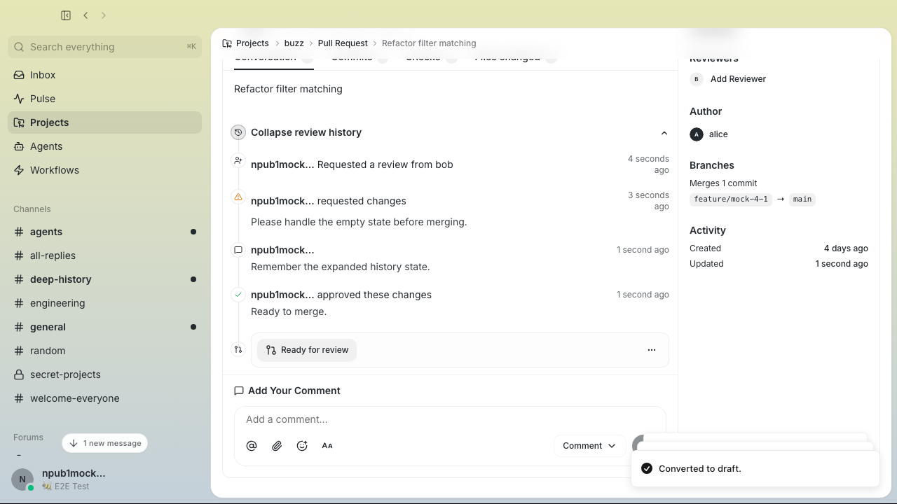Open Inbox in the sidebar
Screen dimensions: 897x504
coord(105,75)
